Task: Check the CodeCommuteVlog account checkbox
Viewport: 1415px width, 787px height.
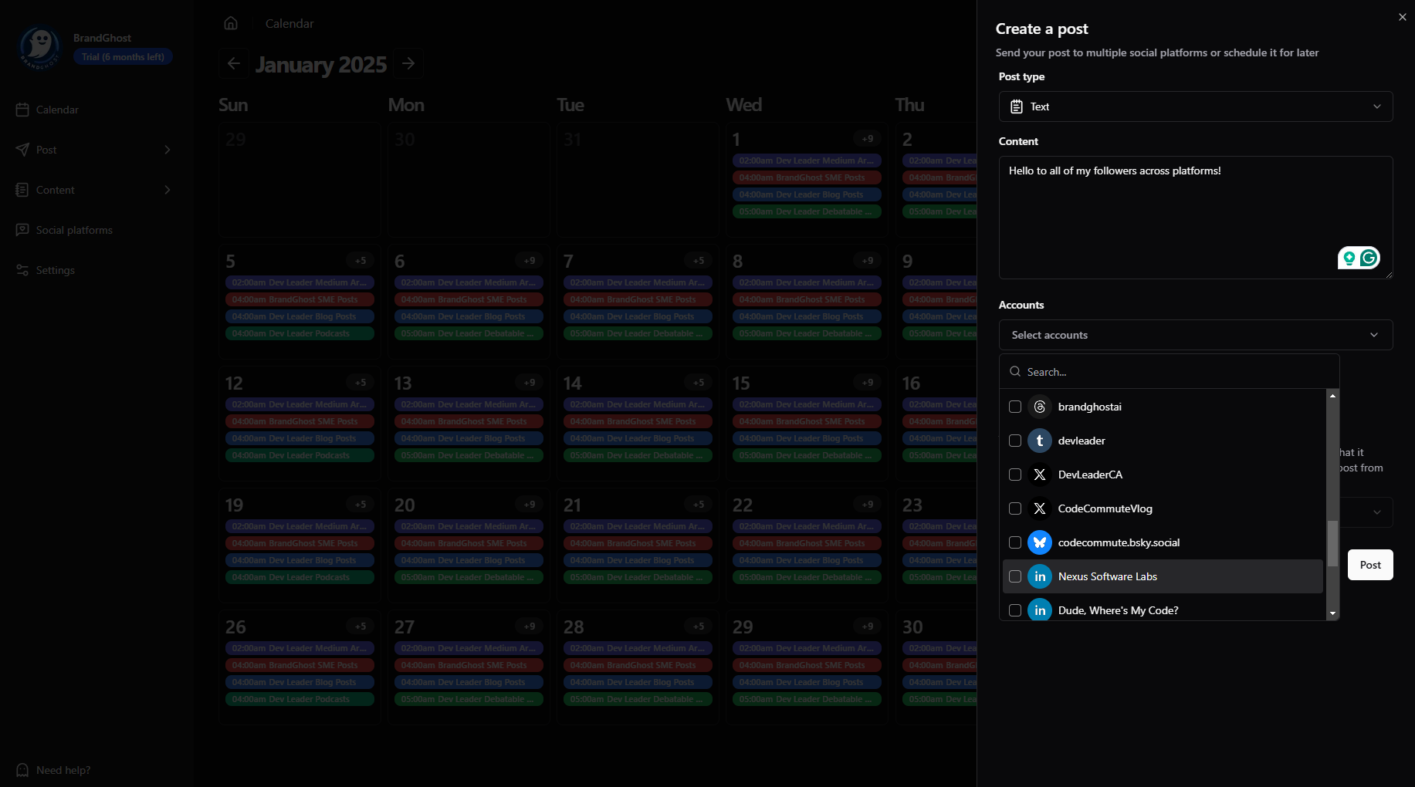Action: (1015, 508)
